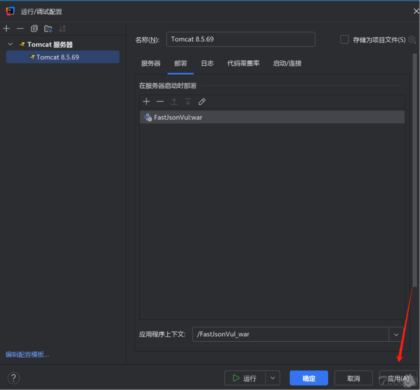The image size is (420, 390).
Task: Confirm with the 确定 button
Action: (309, 378)
